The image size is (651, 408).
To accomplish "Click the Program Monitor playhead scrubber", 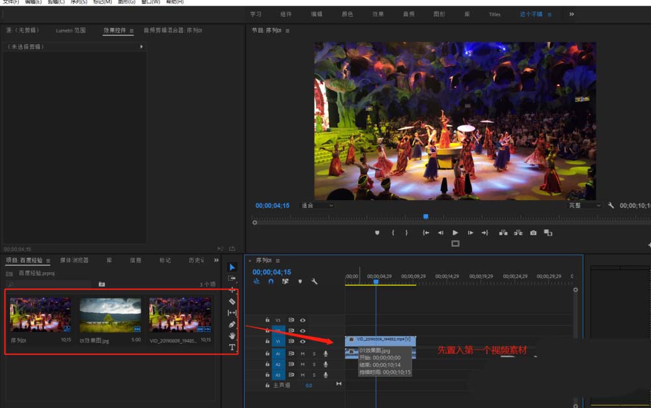I will (426, 216).
